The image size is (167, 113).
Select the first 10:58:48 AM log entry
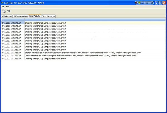(13, 29)
